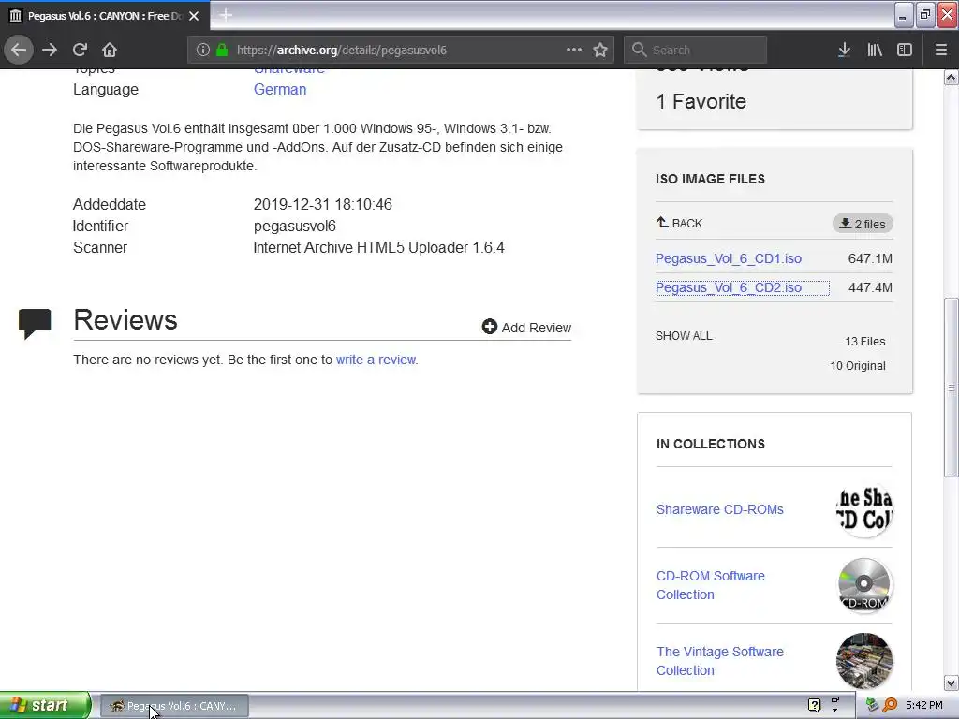959x719 pixels.
Task: Click the Shareware CD-ROMs collection thumbnail
Action: (864, 509)
